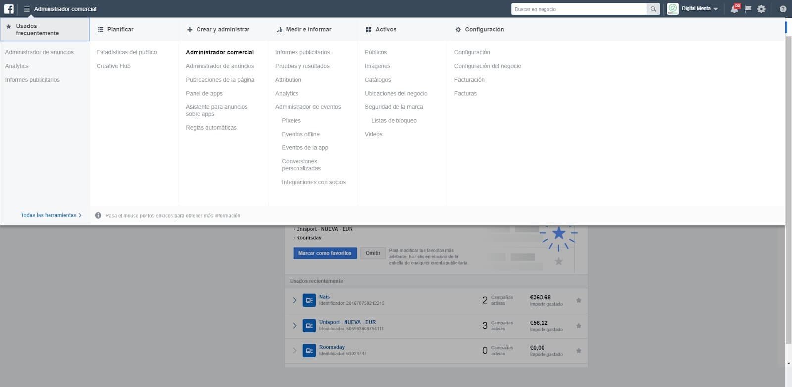Open Videos under Activos
Screen dimensions: 792x387
(374, 134)
